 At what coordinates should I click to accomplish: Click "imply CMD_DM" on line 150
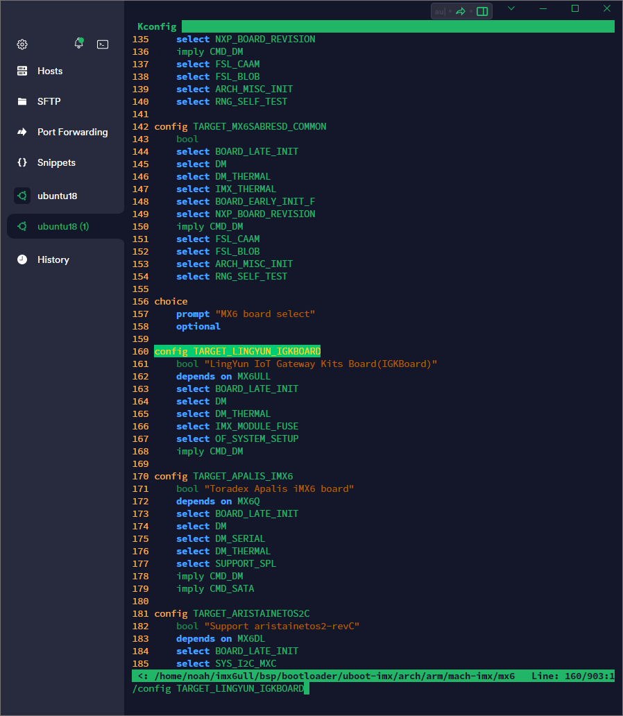point(210,226)
